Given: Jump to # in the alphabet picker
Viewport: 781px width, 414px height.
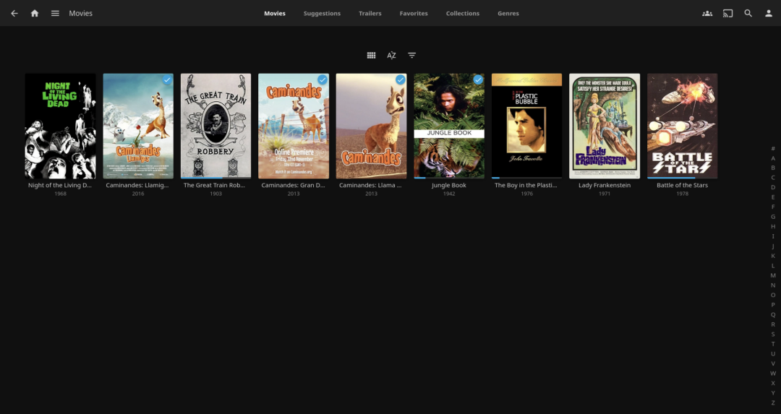Looking at the screenshot, I should coord(773,148).
